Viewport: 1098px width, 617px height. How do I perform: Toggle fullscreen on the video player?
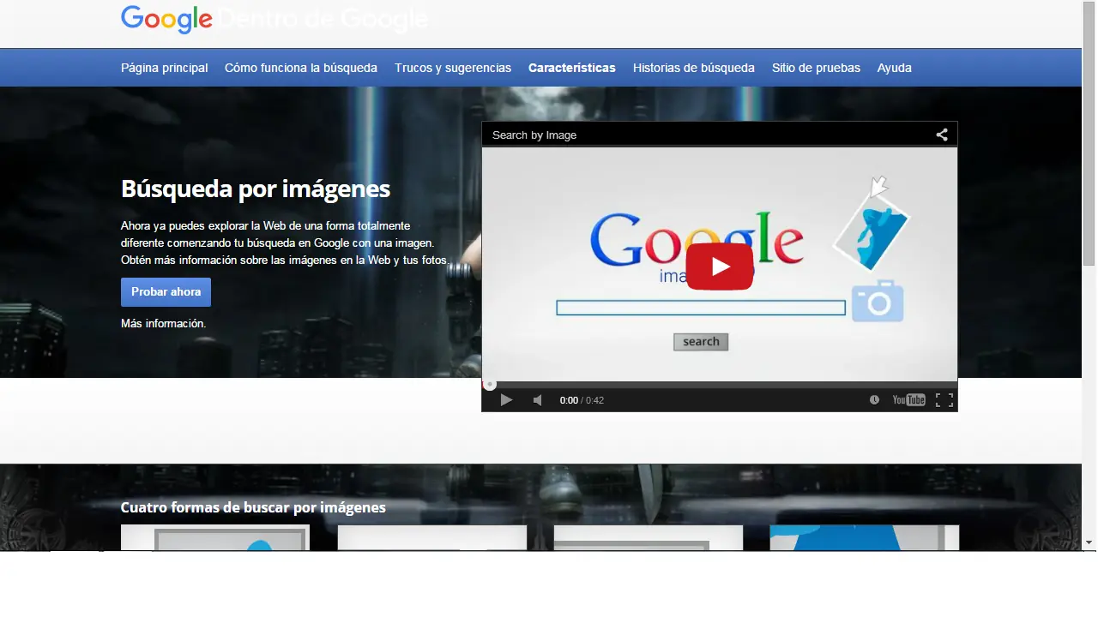pos(944,400)
